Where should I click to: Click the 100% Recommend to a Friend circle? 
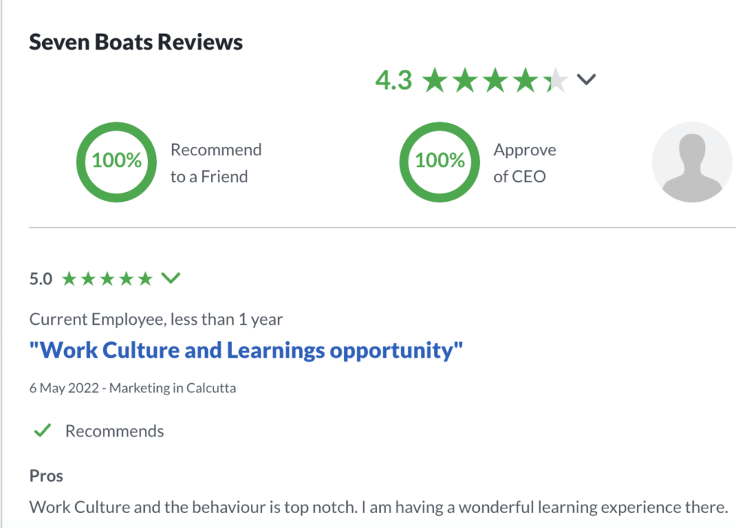click(116, 161)
